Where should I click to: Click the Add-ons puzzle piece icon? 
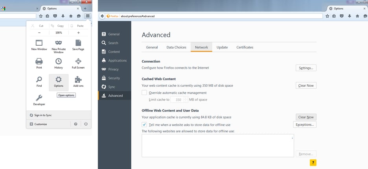pos(78,79)
